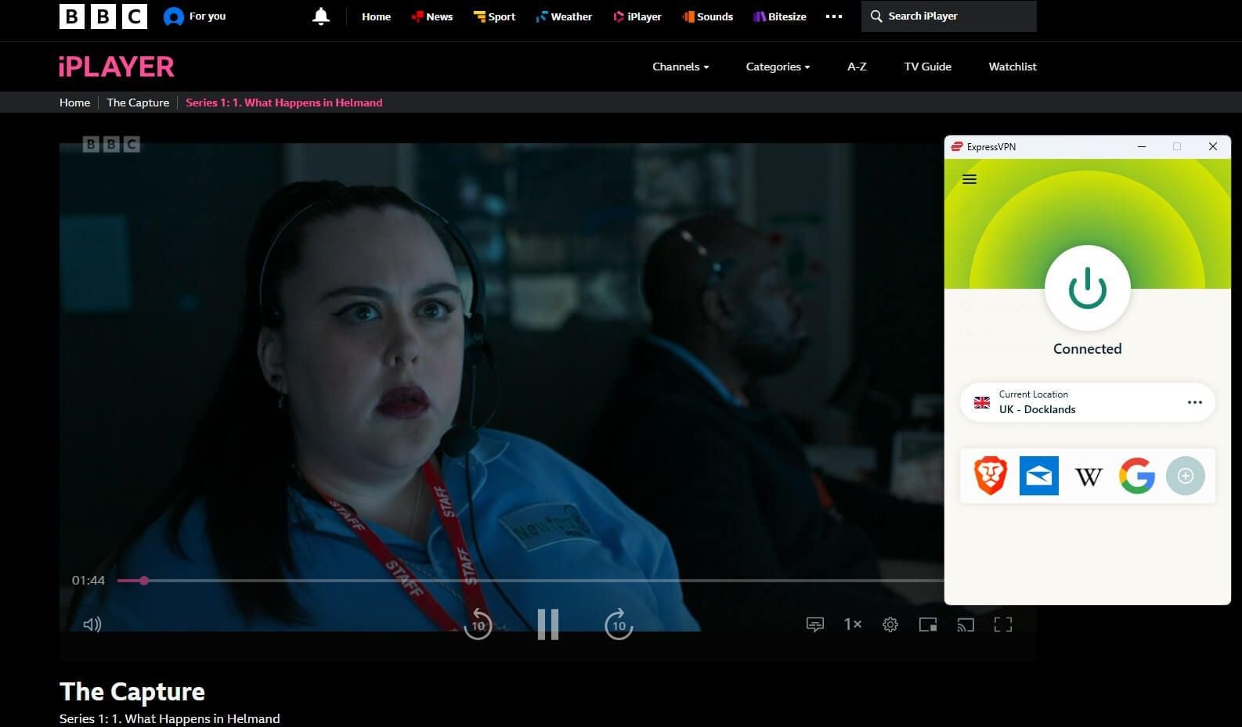Open BBC Sport link

point(494,16)
